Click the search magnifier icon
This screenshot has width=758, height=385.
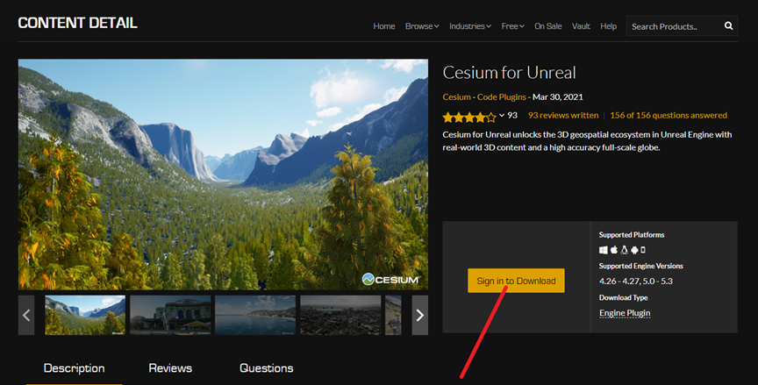click(728, 26)
